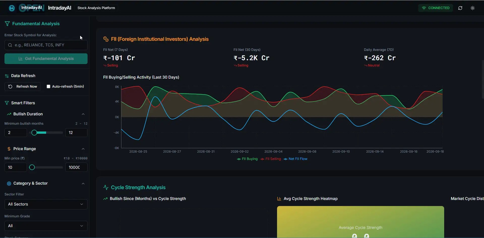
Task: Click the trend icon beside Bullish Since chart title
Action: click(x=105, y=199)
